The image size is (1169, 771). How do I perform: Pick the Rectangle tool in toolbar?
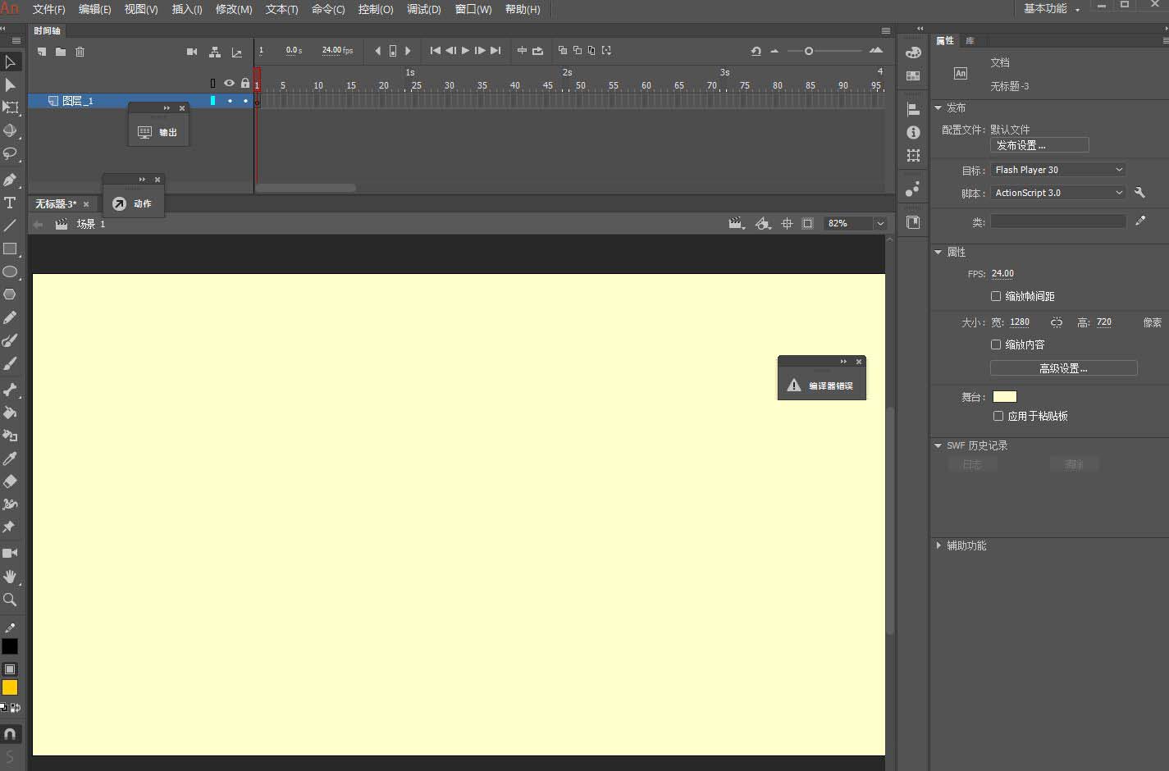tap(10, 249)
